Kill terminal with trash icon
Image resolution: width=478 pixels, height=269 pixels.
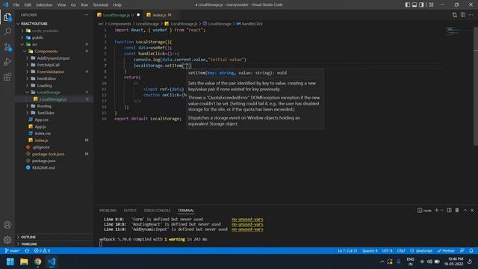pyautogui.click(x=457, y=210)
